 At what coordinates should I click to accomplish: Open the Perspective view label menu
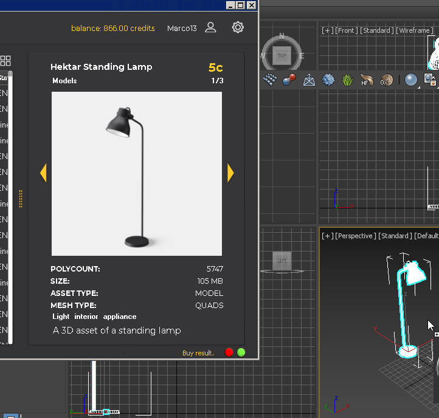coord(356,236)
